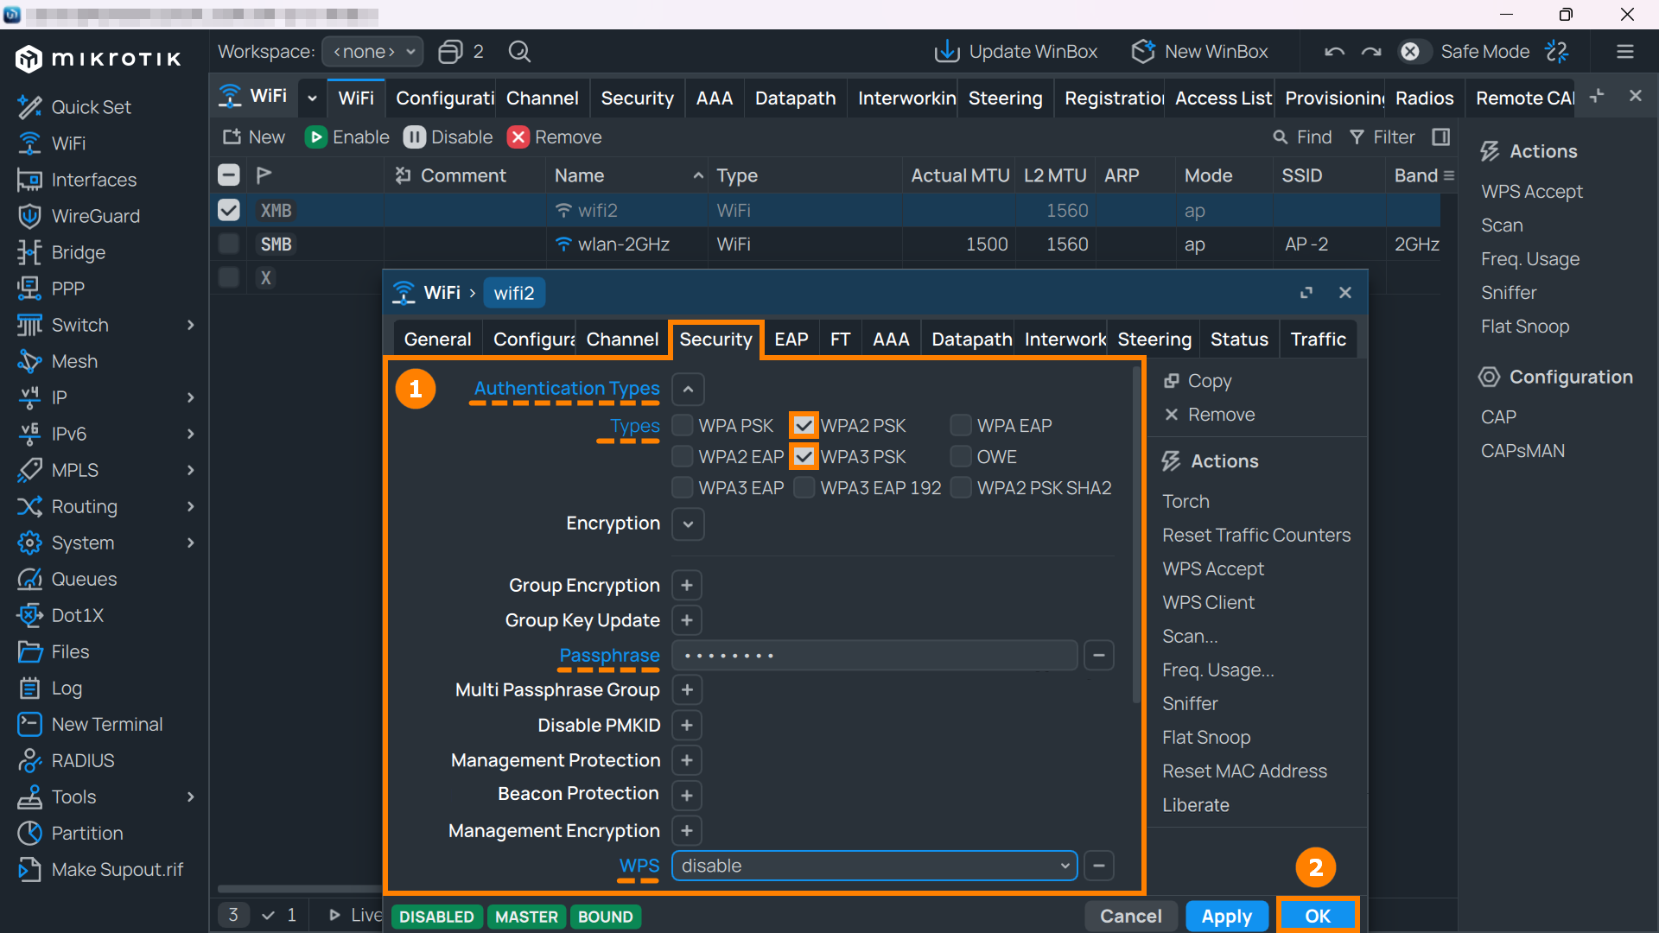The width and height of the screenshot is (1659, 933).
Task: Click the Update WinBox download icon
Action: point(947,52)
